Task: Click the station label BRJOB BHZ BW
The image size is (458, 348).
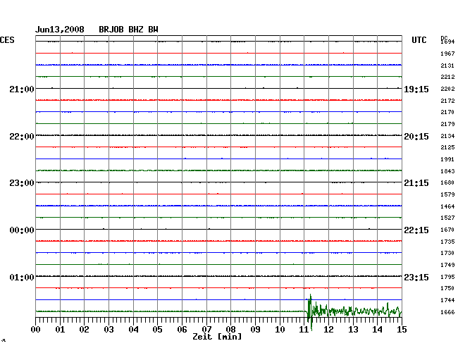Action: coord(128,30)
